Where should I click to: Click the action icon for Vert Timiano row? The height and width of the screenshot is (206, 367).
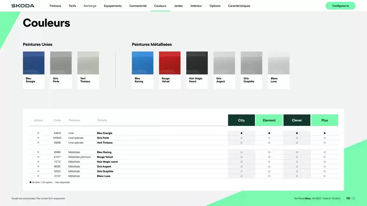coord(38,143)
